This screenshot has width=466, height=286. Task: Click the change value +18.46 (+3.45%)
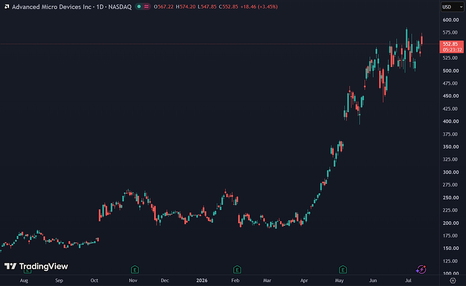point(259,7)
